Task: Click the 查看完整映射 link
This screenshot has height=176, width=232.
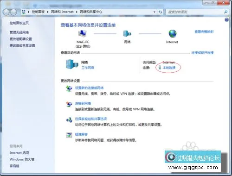Action: [x=204, y=32]
